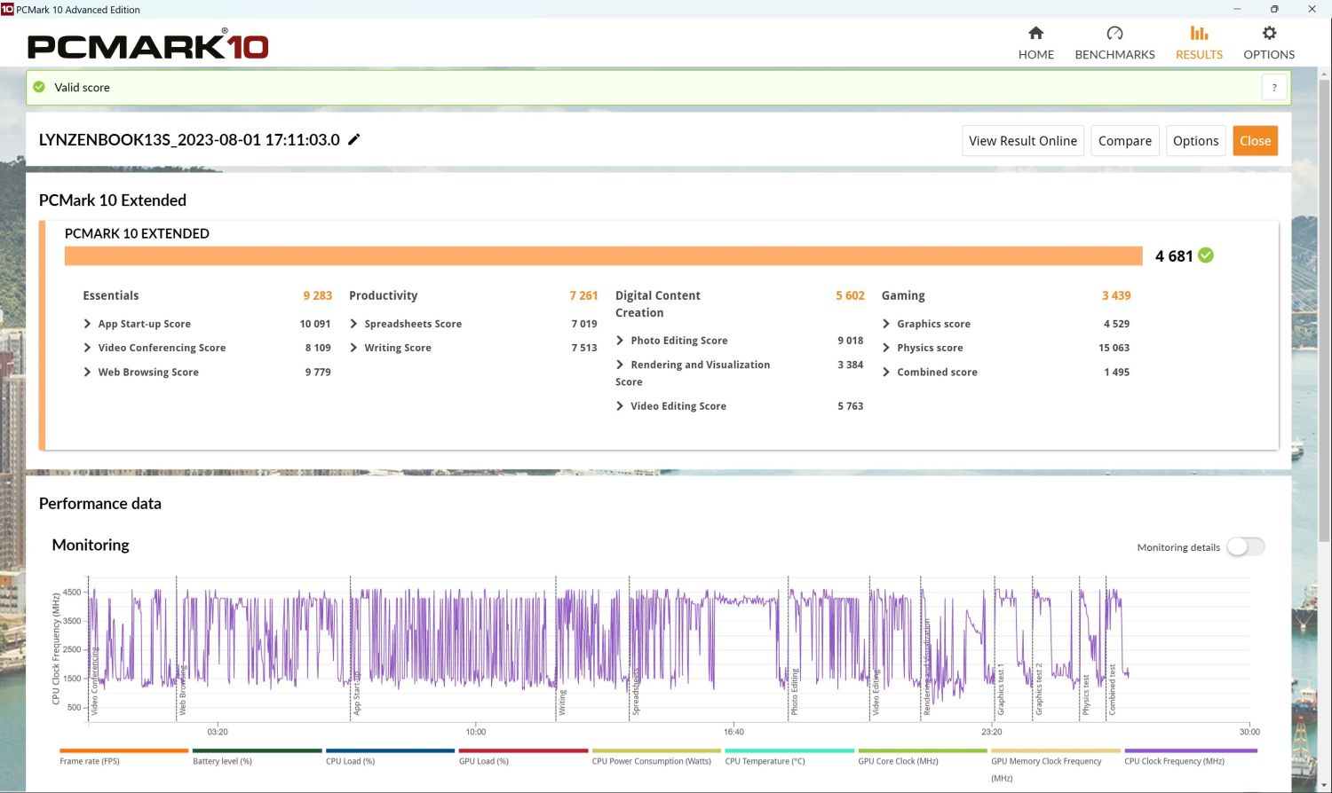Click the overall score 4 681
This screenshot has width=1332, height=793.
pos(1174,256)
